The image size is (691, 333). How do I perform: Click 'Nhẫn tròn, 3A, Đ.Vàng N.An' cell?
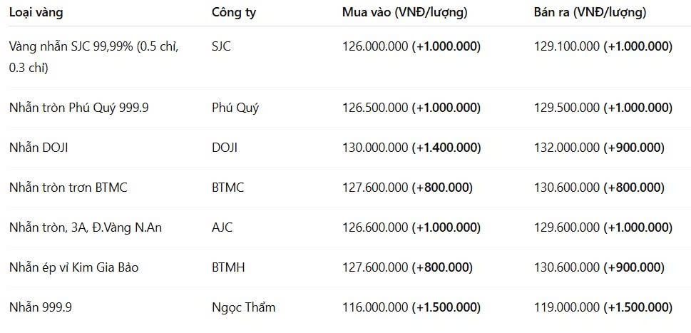(86, 227)
